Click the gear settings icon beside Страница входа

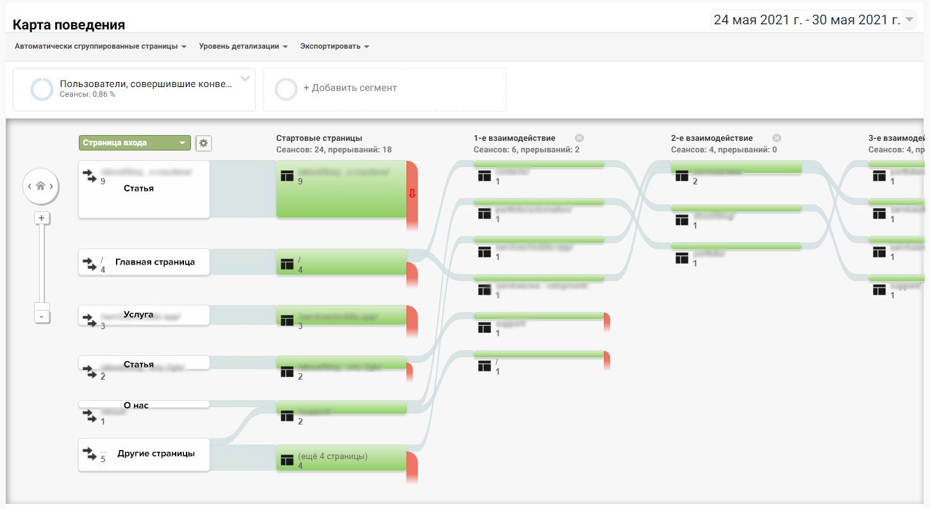pyautogui.click(x=203, y=143)
